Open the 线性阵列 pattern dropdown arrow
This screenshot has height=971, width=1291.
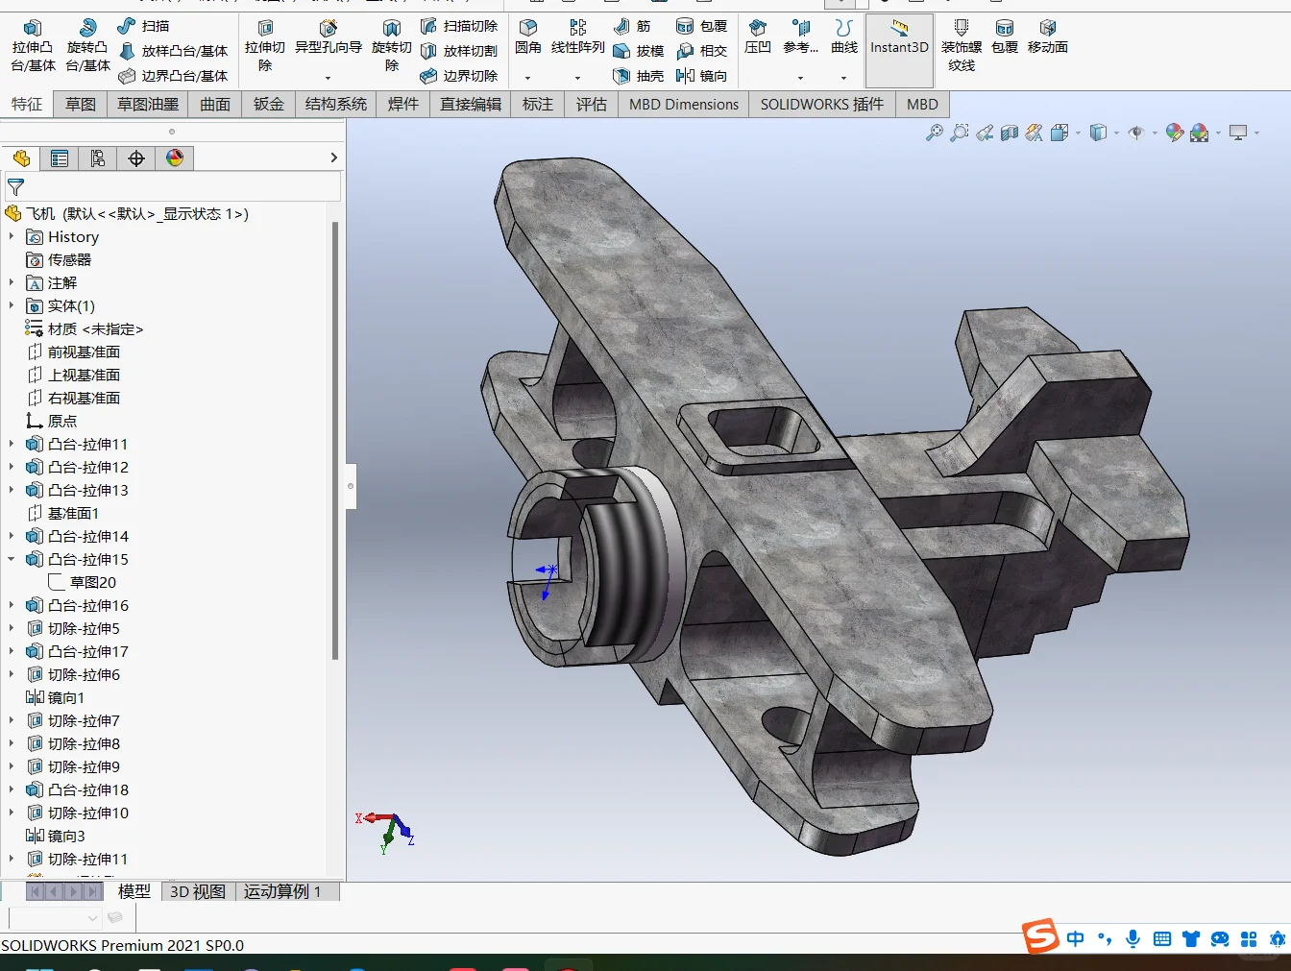pyautogui.click(x=577, y=78)
